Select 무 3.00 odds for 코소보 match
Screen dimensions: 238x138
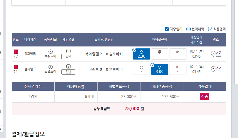click(x=159, y=69)
